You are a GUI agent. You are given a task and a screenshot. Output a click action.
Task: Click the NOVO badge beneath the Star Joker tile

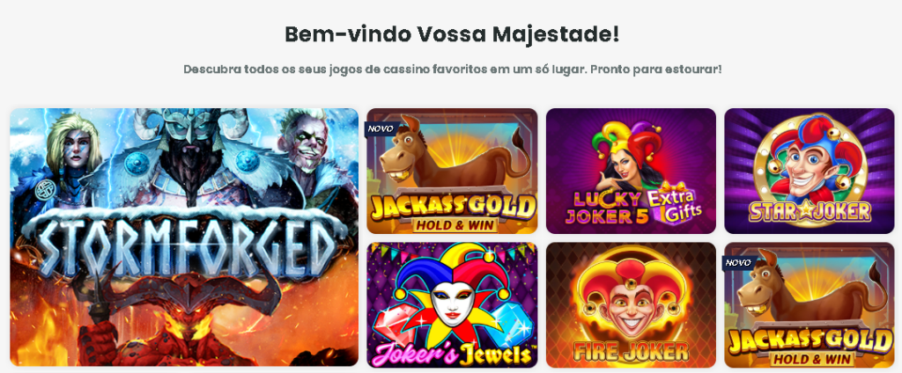pos(738,262)
